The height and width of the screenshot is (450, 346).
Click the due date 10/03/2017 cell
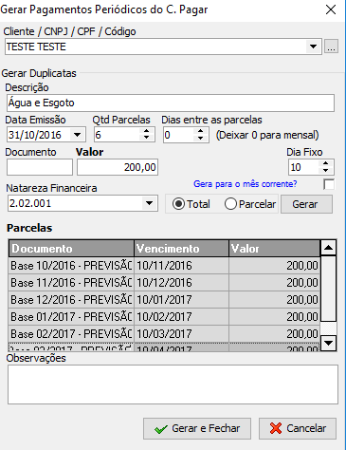181,334
